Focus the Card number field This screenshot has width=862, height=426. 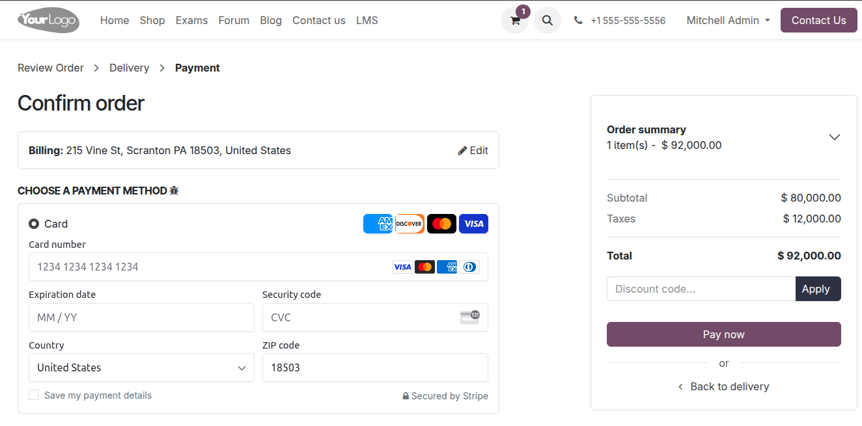click(258, 267)
